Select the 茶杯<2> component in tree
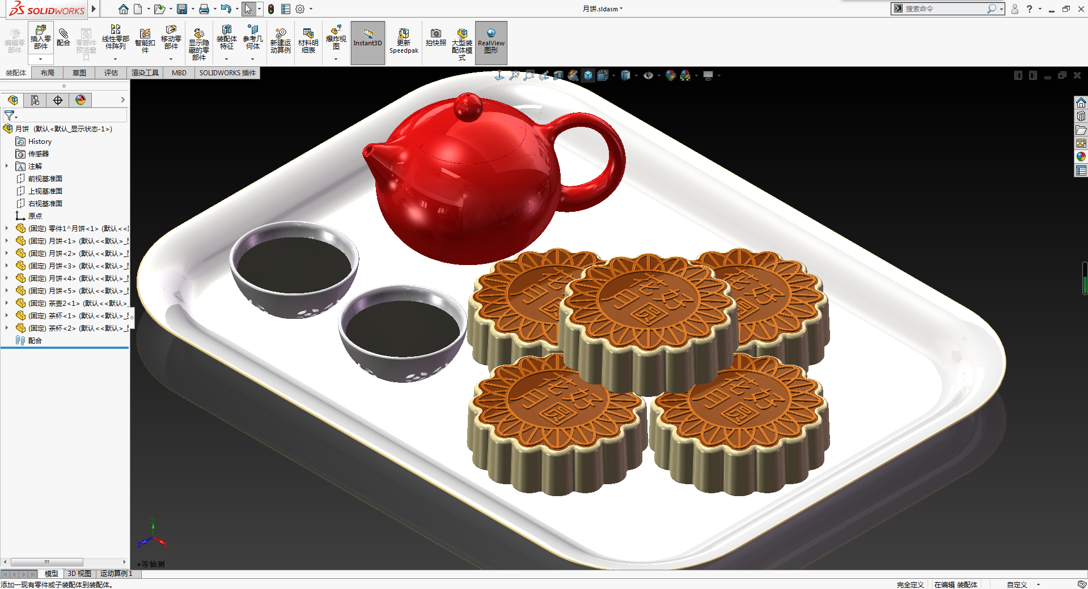Viewport: 1088px width, 589px height. click(x=73, y=328)
